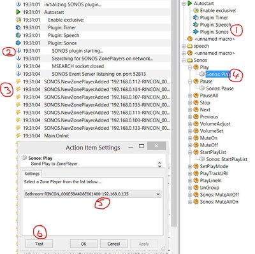The height and width of the screenshot is (254, 255).
Task: Click the green Autostart icon in the log
Action: tap(18, 12)
